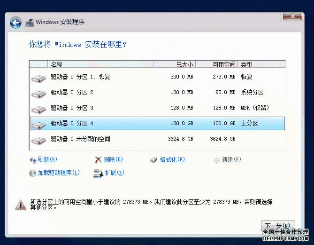Click 系统分区 type cell

[252, 93]
